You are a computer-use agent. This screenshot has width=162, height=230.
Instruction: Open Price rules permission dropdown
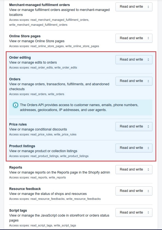[x=134, y=126]
